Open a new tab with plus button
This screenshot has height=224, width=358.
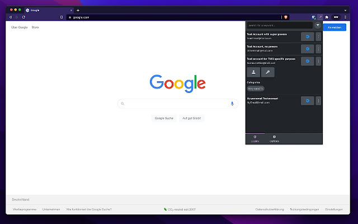[x=78, y=10]
